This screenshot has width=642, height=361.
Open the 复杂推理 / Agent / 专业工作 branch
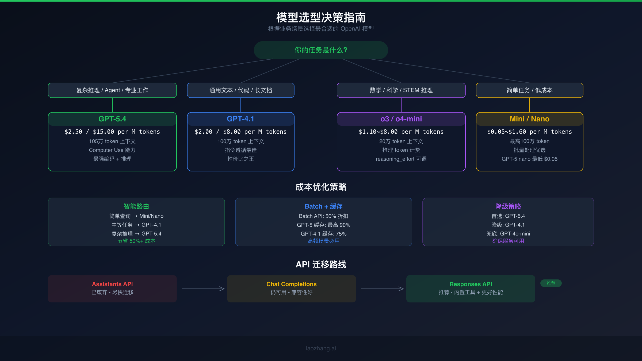(x=112, y=90)
